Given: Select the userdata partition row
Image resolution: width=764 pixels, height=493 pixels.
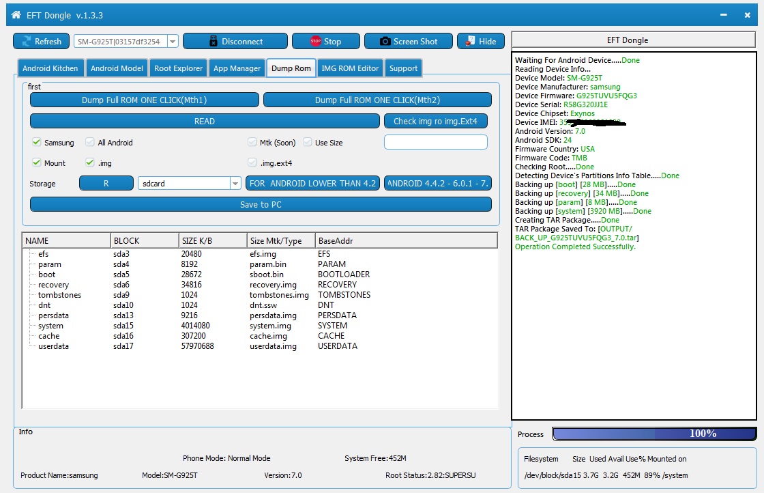Looking at the screenshot, I should click(260, 346).
